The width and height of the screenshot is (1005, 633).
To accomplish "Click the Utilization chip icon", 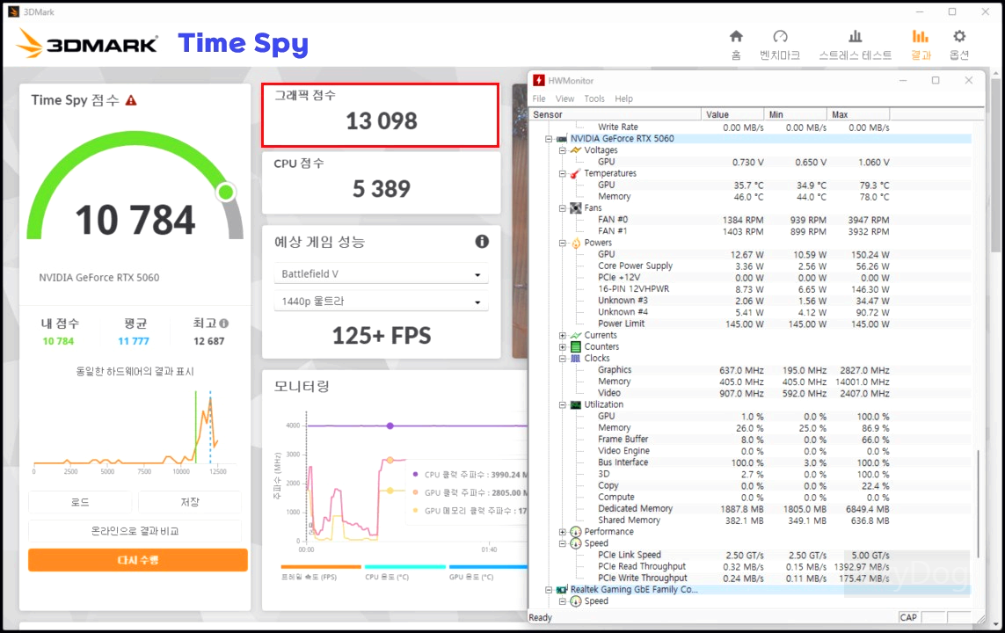I will (576, 404).
